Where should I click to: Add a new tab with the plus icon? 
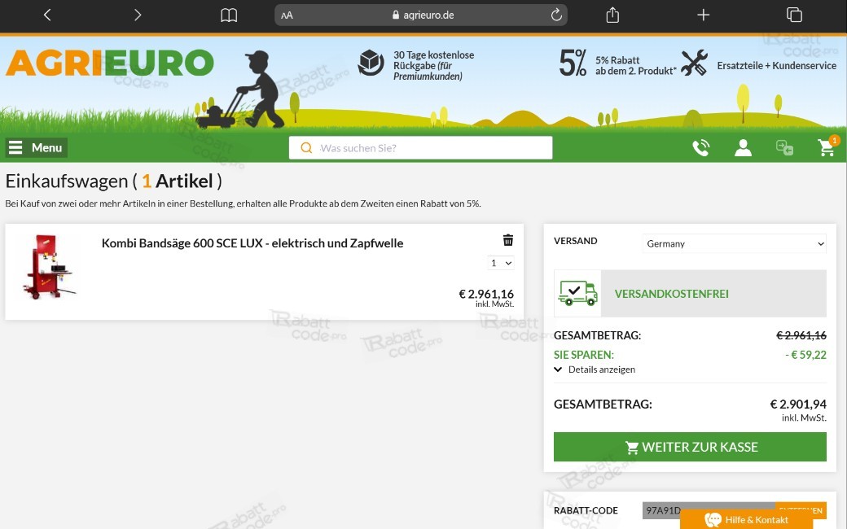704,15
